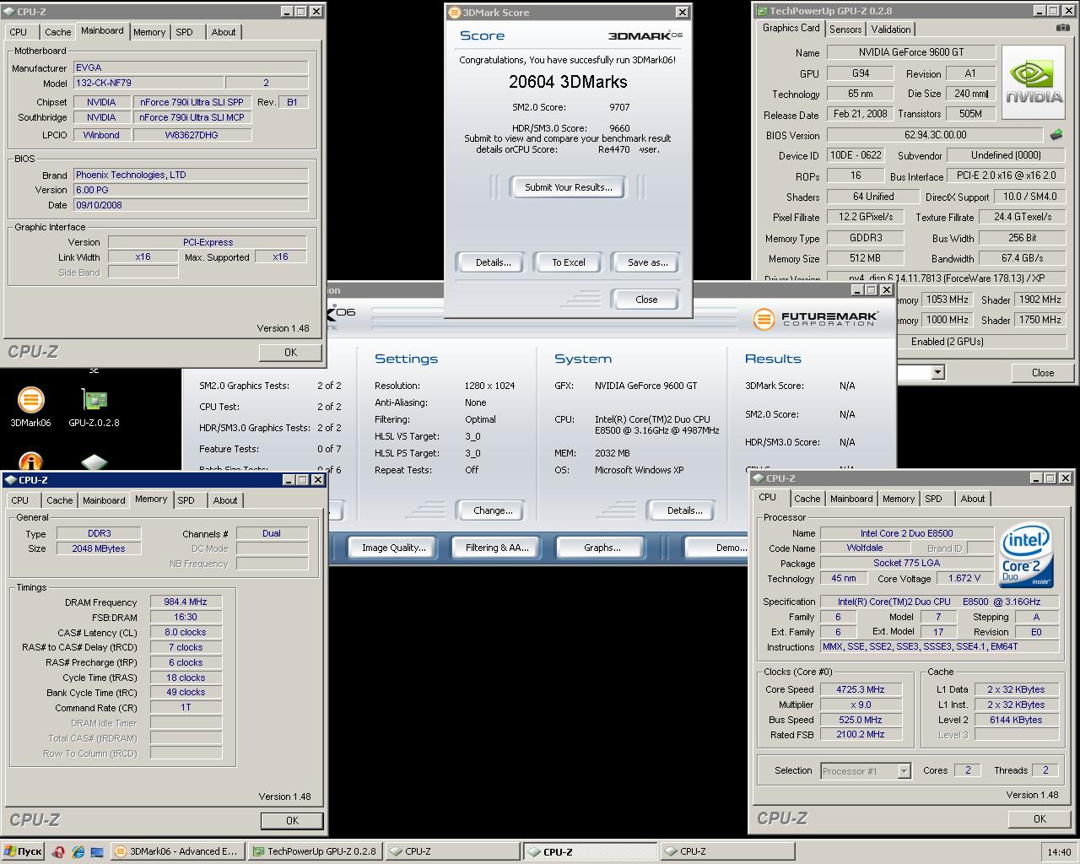
Task: Click Submit Your Results button
Action: point(569,187)
